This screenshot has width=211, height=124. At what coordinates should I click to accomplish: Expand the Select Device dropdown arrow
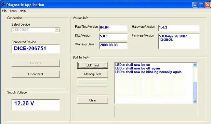(57, 30)
